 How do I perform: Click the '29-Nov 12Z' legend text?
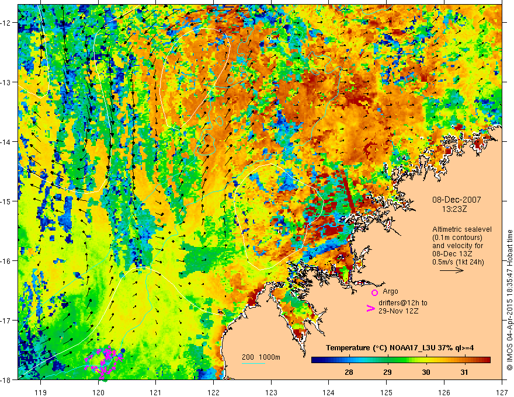398,311
